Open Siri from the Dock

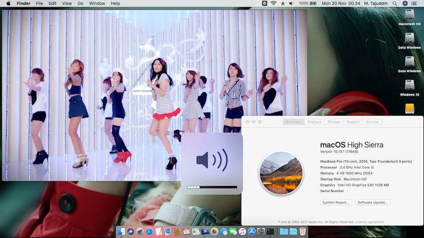(x=131, y=231)
